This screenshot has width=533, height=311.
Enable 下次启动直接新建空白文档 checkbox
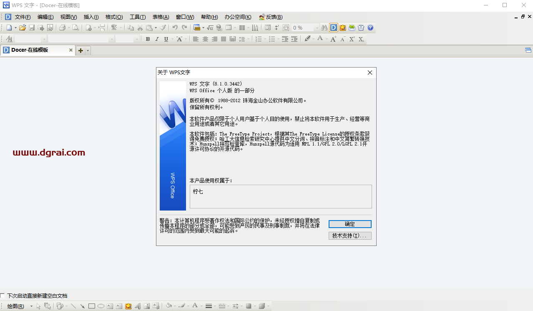pos(3,296)
